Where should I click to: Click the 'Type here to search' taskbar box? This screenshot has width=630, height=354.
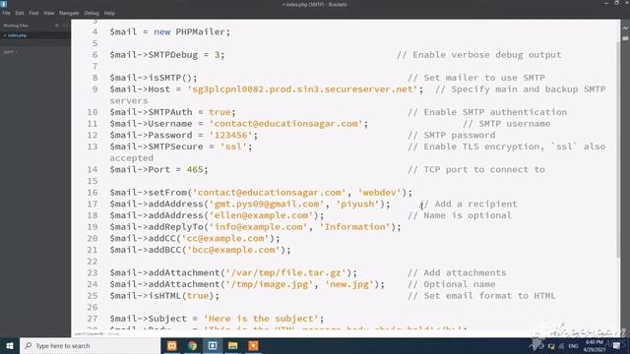pyautogui.click(x=90, y=345)
